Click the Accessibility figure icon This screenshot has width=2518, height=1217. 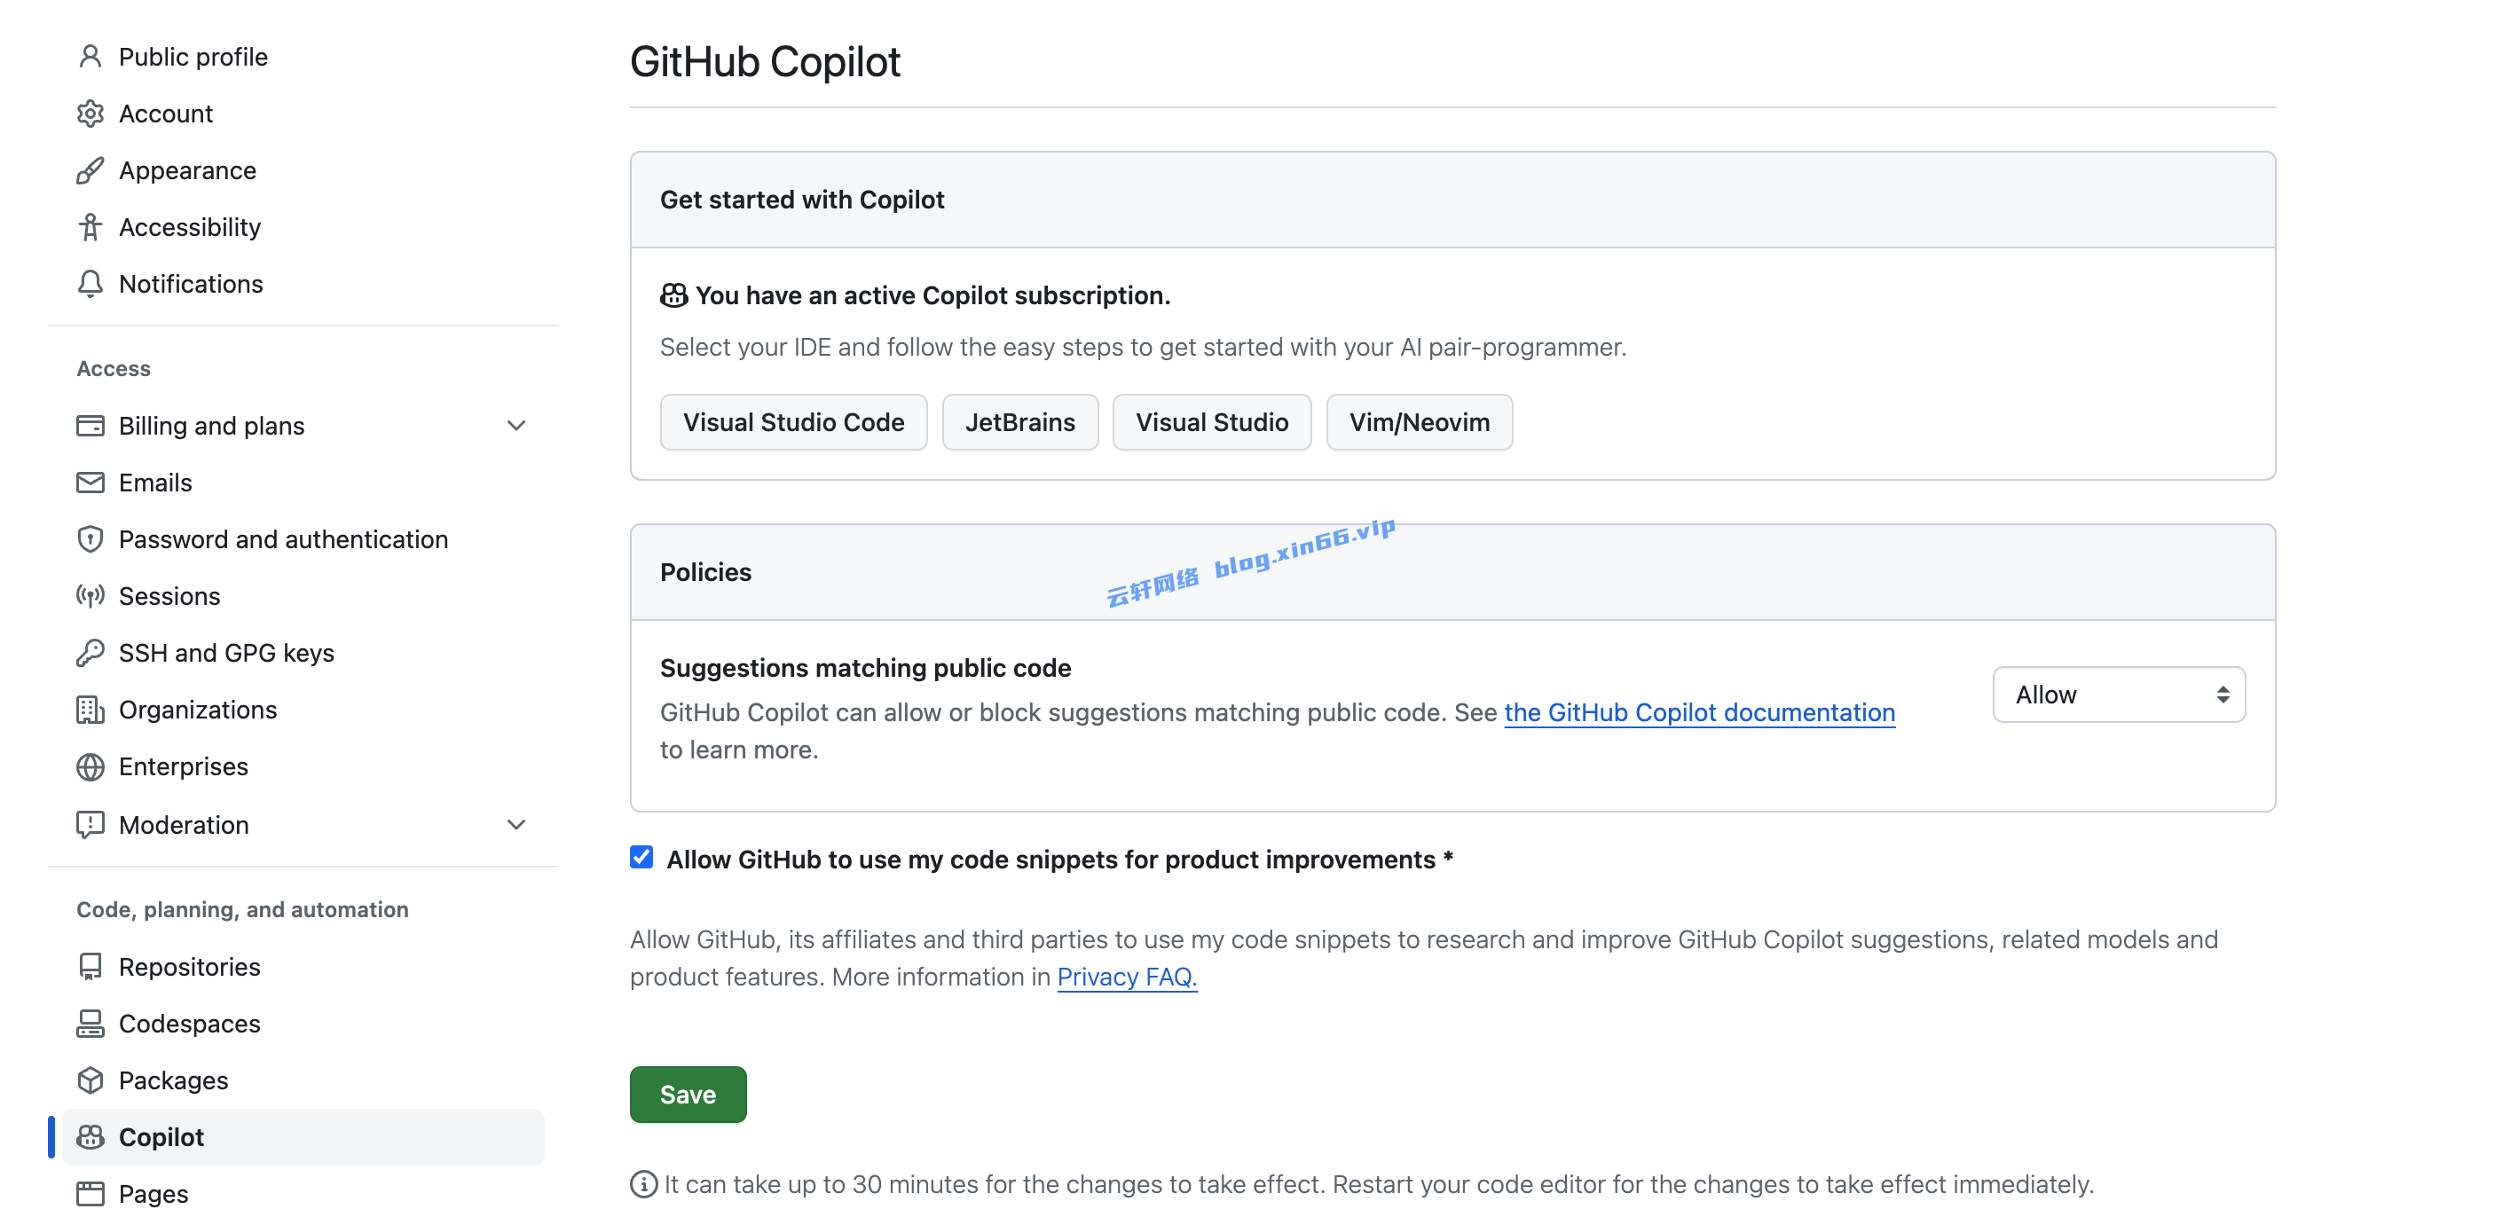coord(90,227)
